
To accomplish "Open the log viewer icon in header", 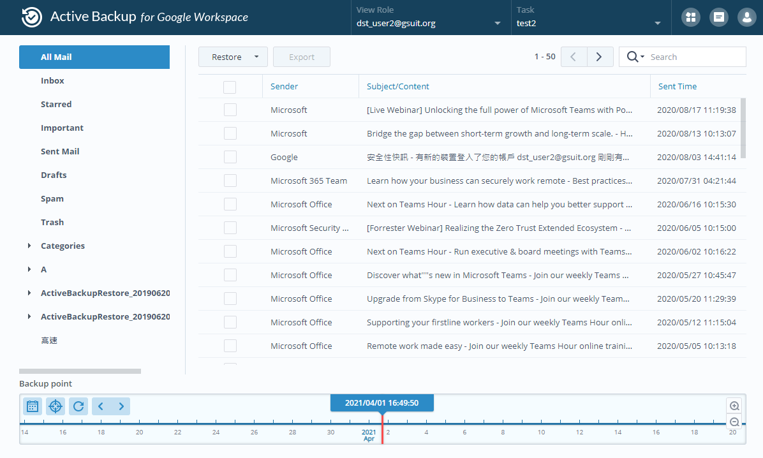I will pos(718,17).
